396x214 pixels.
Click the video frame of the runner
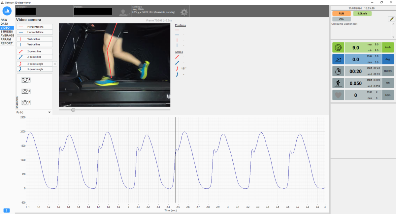tap(115, 65)
